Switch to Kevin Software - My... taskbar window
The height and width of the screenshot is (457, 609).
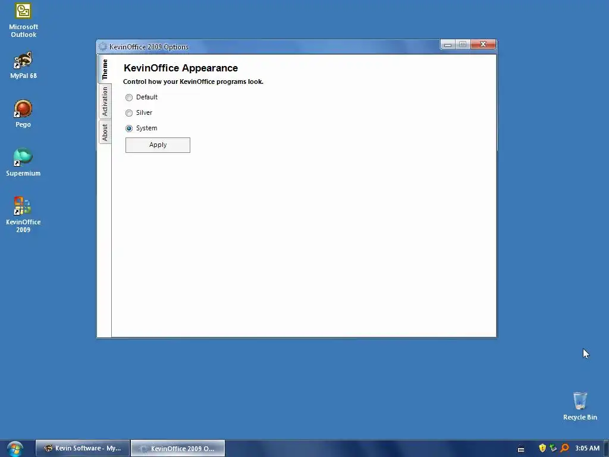click(x=83, y=448)
